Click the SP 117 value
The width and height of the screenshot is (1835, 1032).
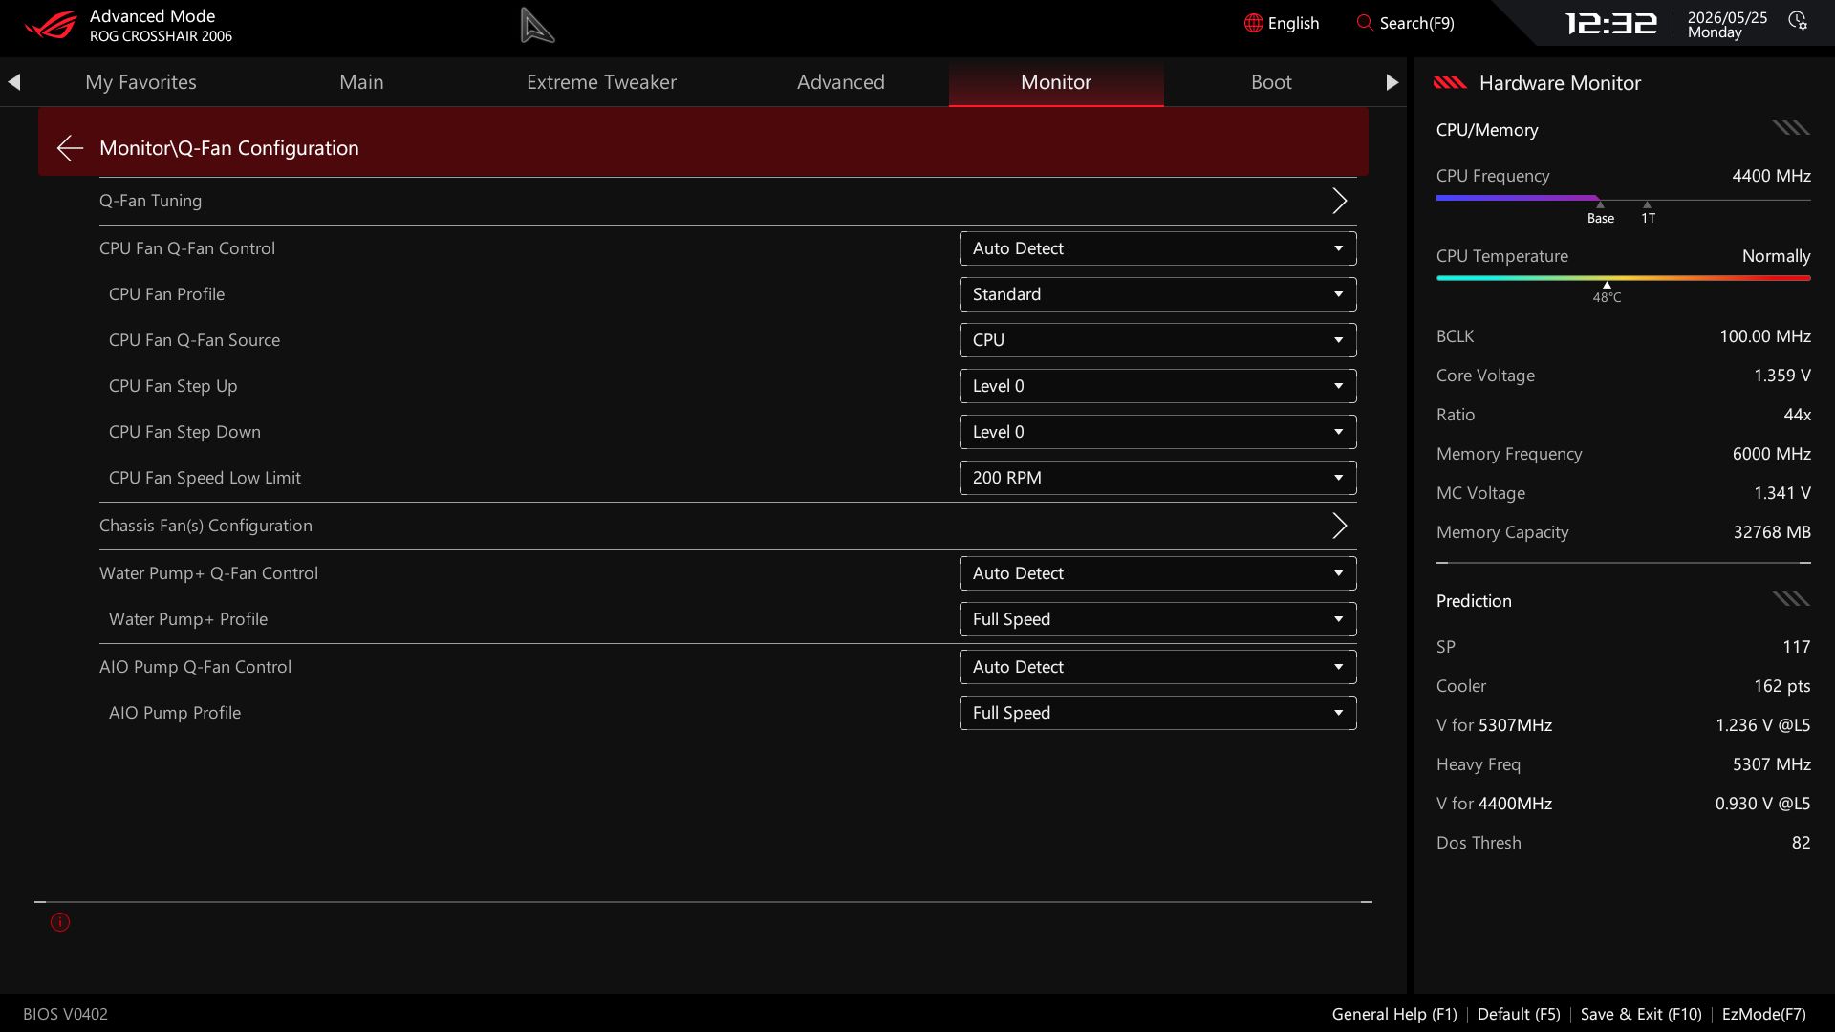(x=1796, y=647)
